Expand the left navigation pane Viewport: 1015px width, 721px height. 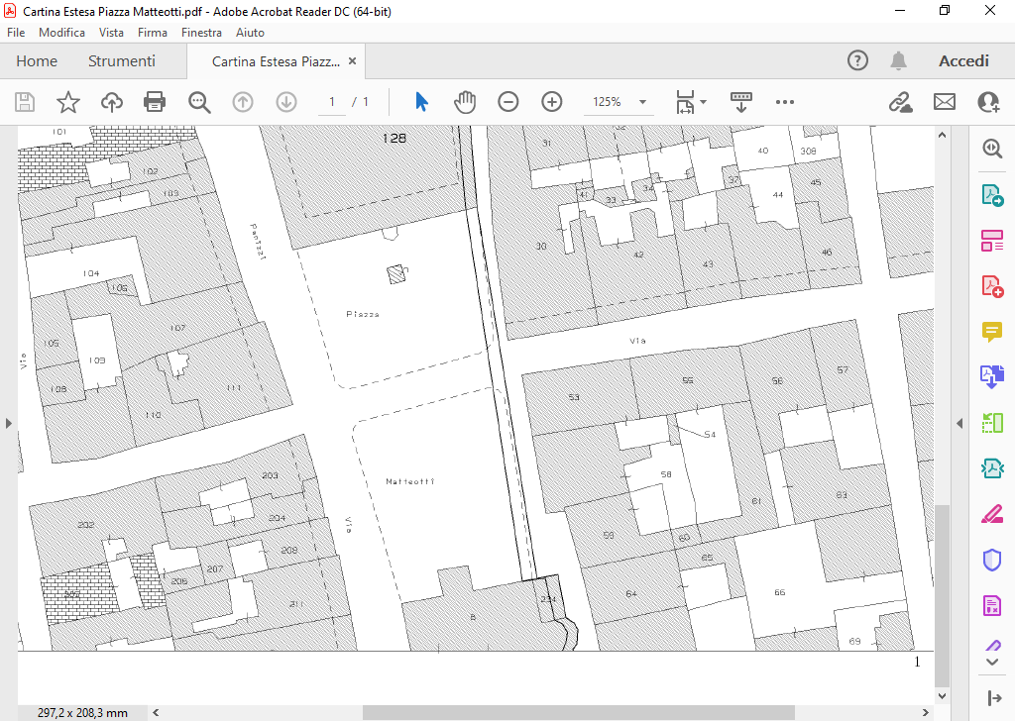9,423
